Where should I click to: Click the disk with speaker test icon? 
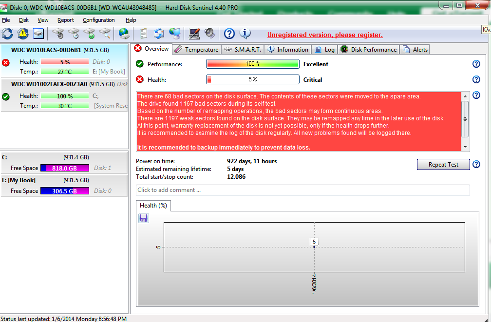[58, 33]
